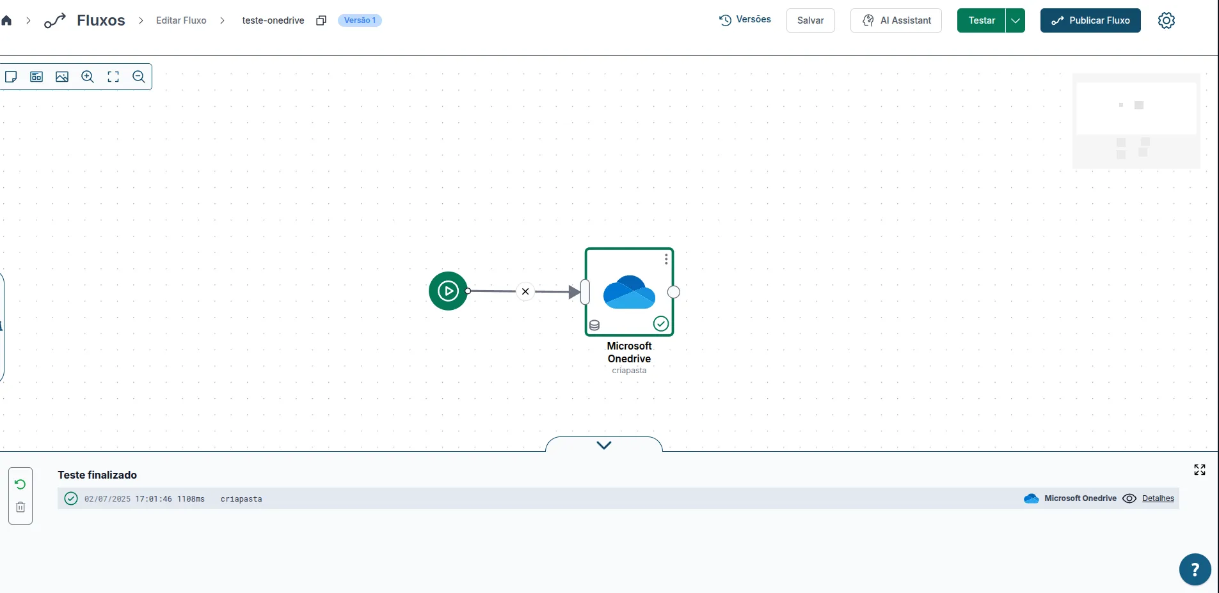Copy flow name with duplicate icon

pos(321,20)
